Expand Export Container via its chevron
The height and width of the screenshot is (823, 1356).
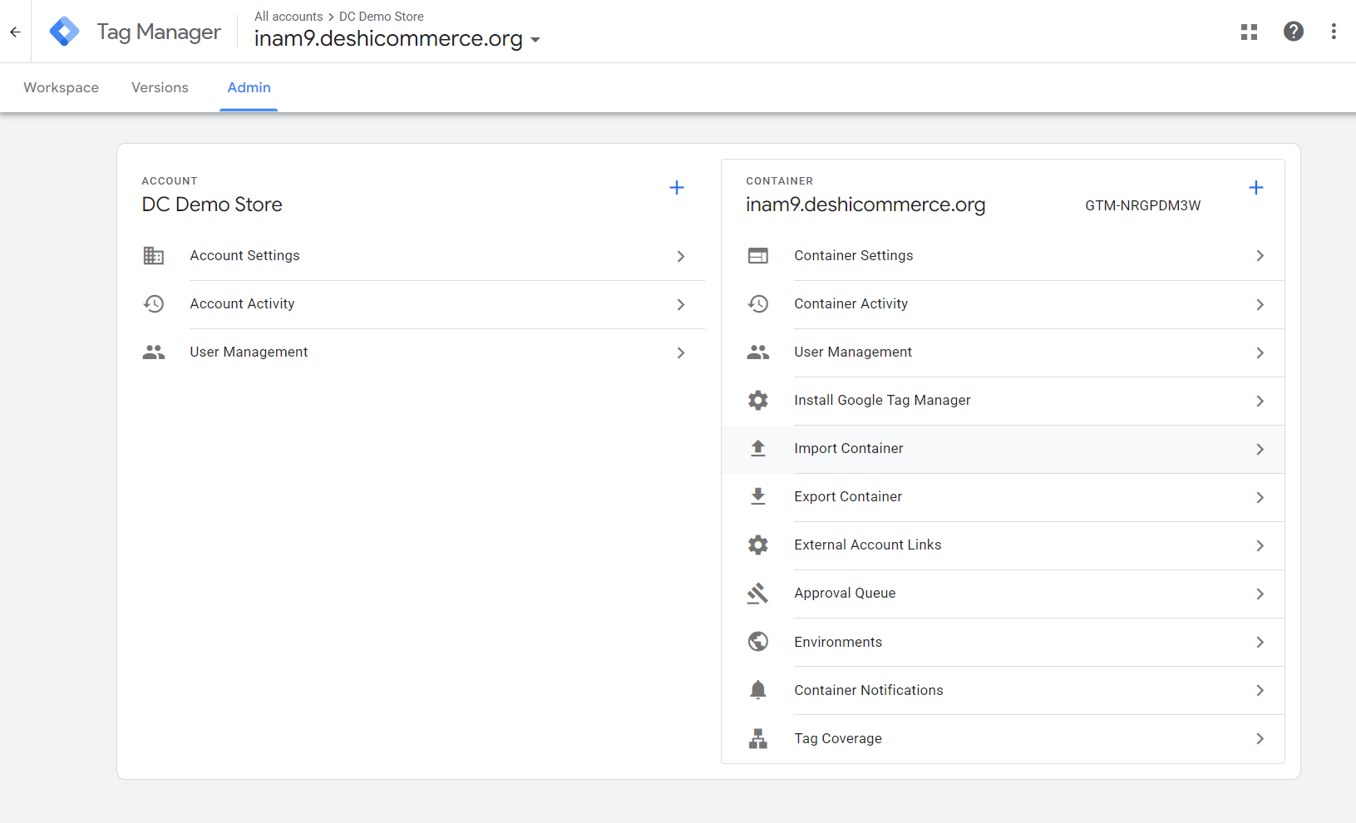click(x=1260, y=497)
